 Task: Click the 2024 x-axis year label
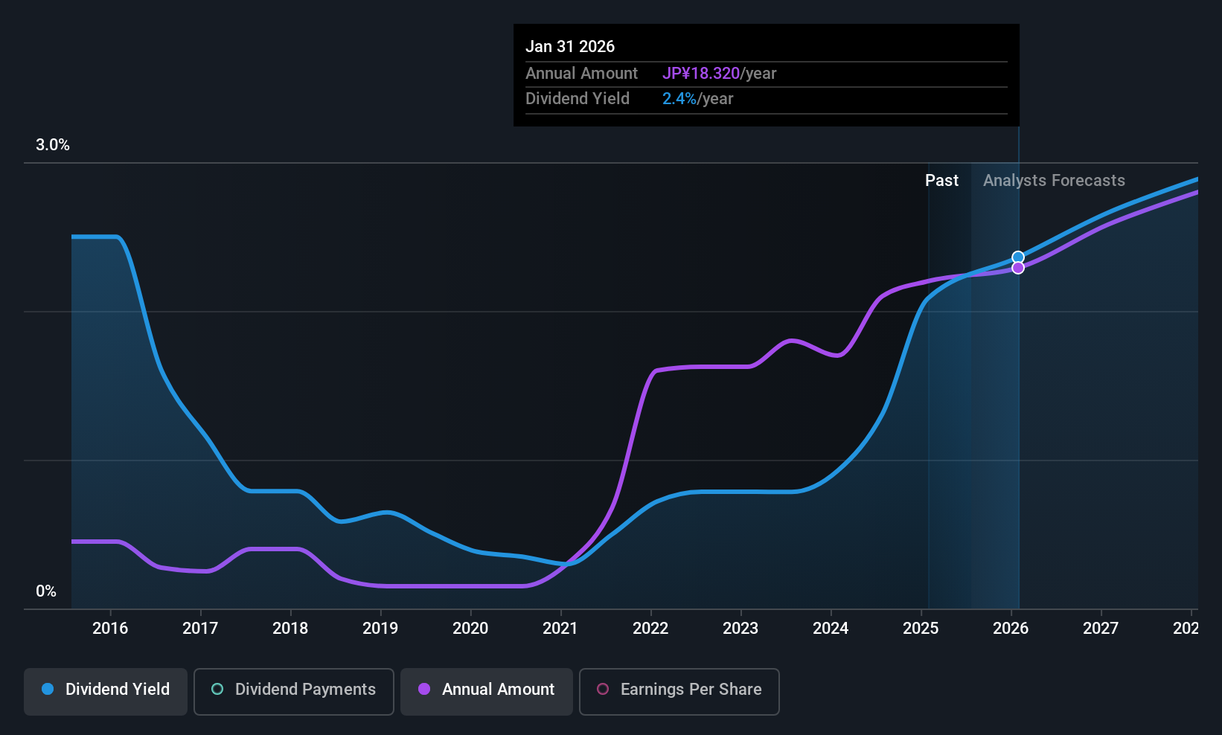(x=831, y=628)
